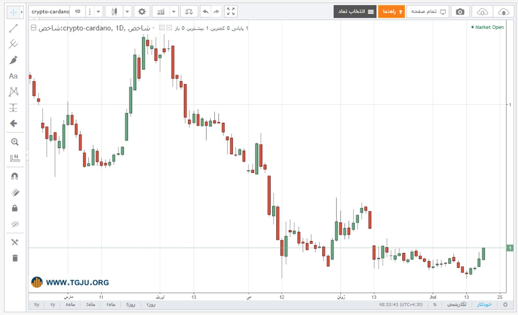518x315 pixels.
Task: Collapse the chart legend with the minus box
Action: point(33,28)
